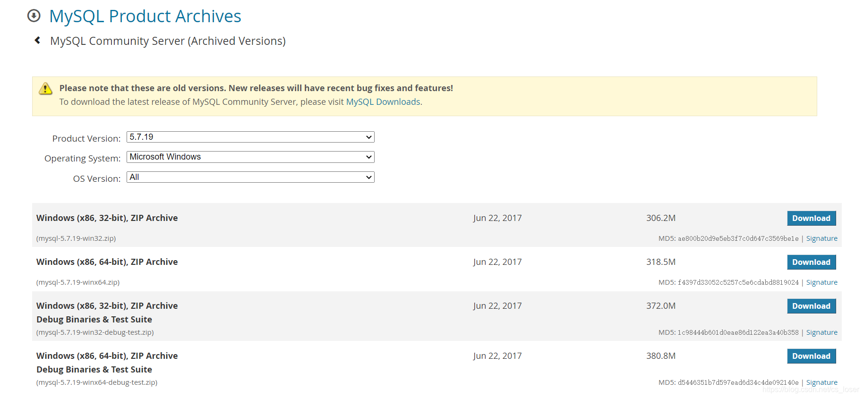This screenshot has width=864, height=398.
Task: Download the 64-bit ZIP Archive (318.5M)
Action: pos(811,262)
